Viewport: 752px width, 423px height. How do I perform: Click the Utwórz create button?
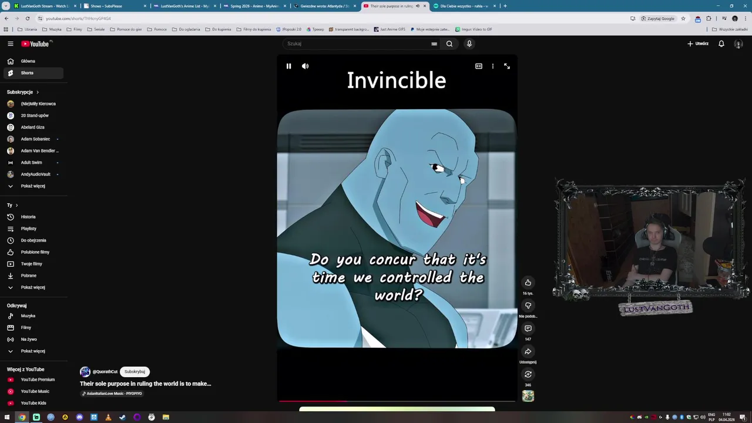click(698, 43)
